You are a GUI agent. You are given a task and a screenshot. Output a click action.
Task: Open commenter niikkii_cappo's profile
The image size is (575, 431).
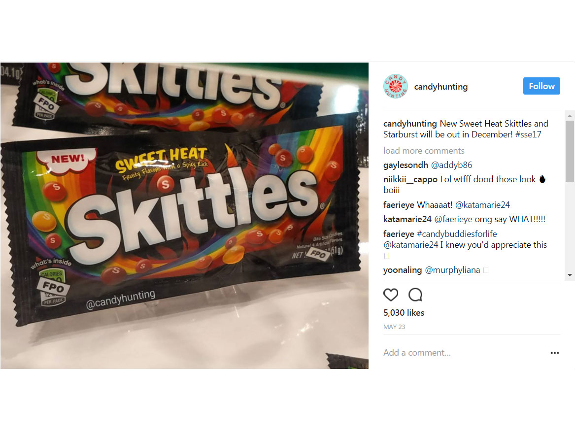(410, 179)
